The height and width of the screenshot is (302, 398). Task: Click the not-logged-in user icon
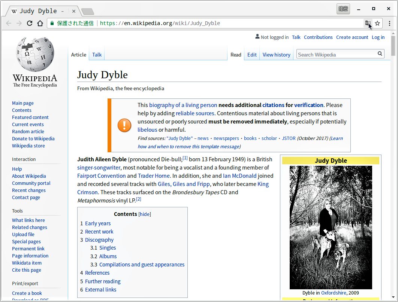(257, 37)
